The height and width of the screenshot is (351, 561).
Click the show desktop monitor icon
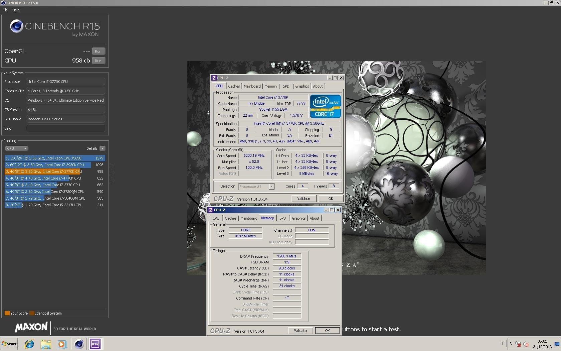pos(557,344)
